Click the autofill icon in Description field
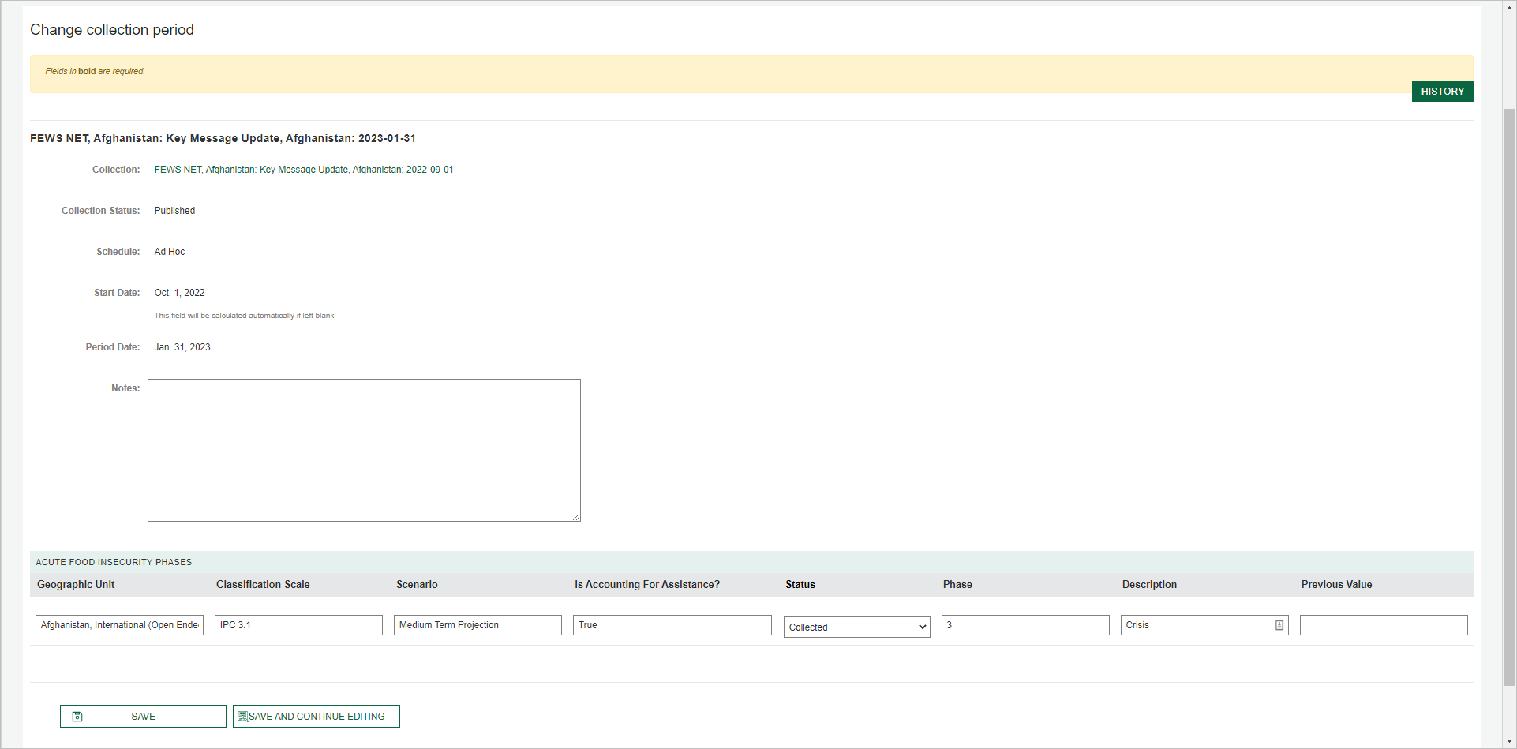The image size is (1517, 749). [1279, 625]
